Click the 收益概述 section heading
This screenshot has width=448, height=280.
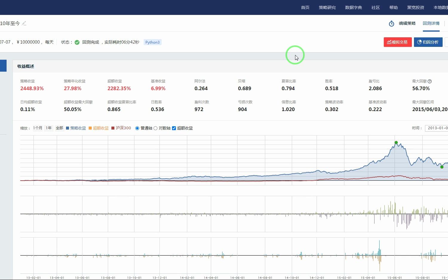[26, 66]
